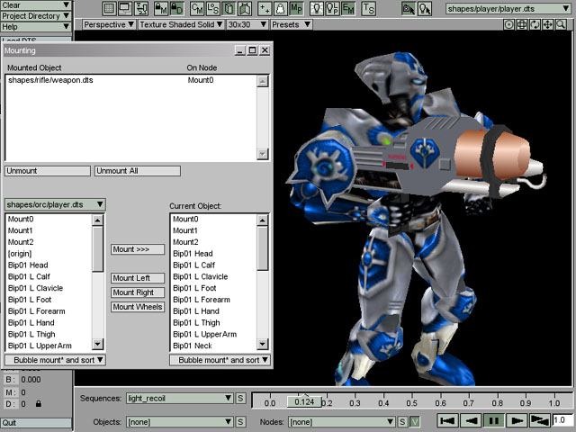Click the lit lightbulb toolbar icon
The height and width of the screenshot is (432, 576).
click(x=316, y=9)
